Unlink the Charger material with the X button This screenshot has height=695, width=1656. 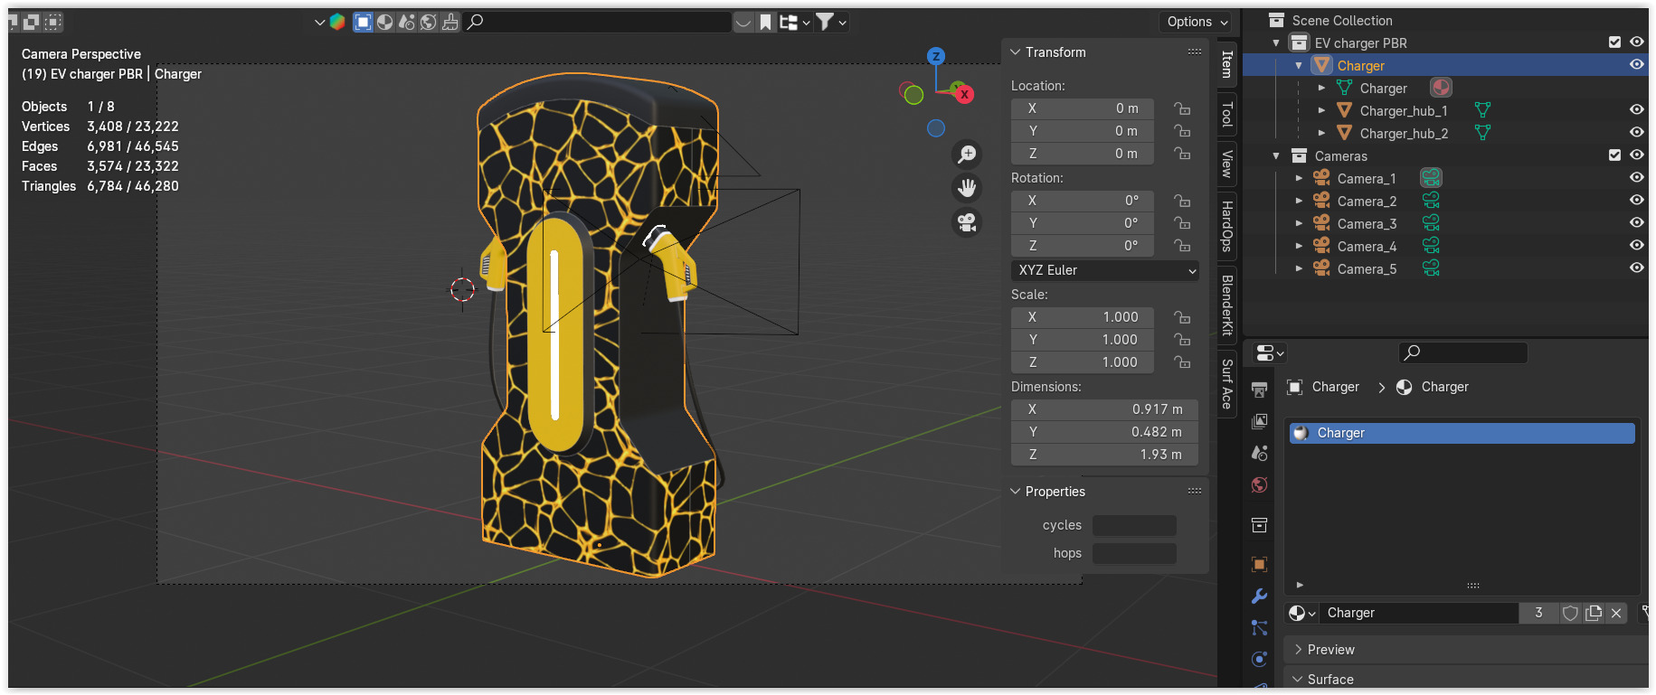pos(1616,613)
